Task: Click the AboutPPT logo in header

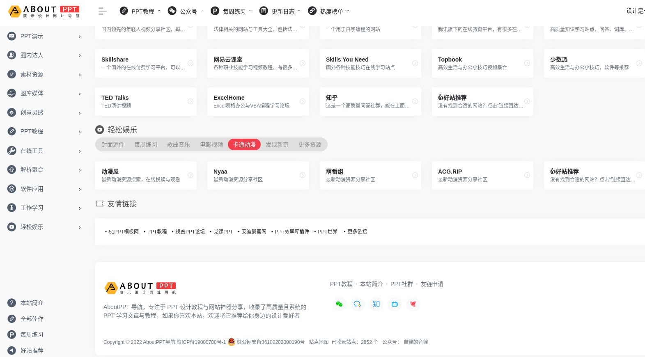Action: [x=44, y=11]
